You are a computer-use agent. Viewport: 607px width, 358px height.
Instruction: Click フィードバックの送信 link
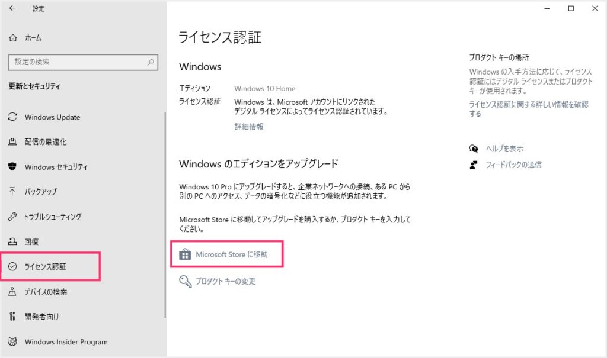tap(513, 165)
